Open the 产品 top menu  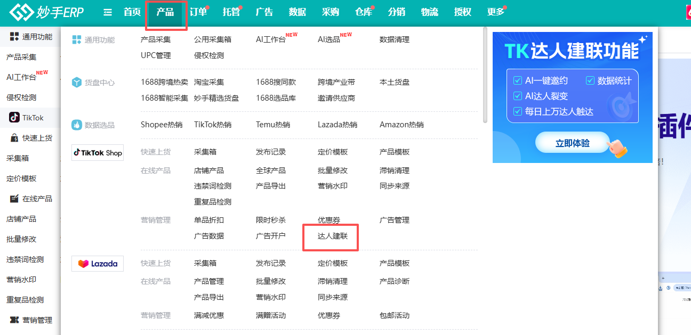(x=165, y=12)
